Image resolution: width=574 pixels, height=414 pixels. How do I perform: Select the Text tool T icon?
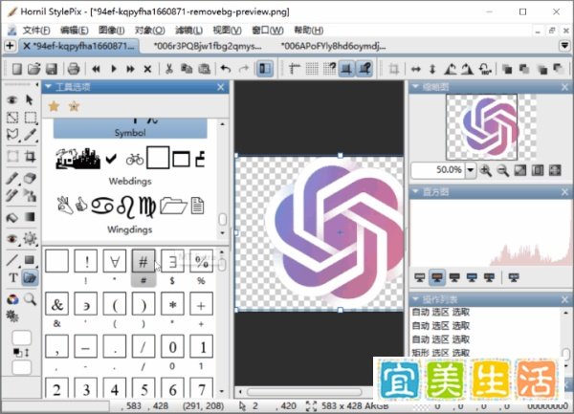[x=12, y=278]
